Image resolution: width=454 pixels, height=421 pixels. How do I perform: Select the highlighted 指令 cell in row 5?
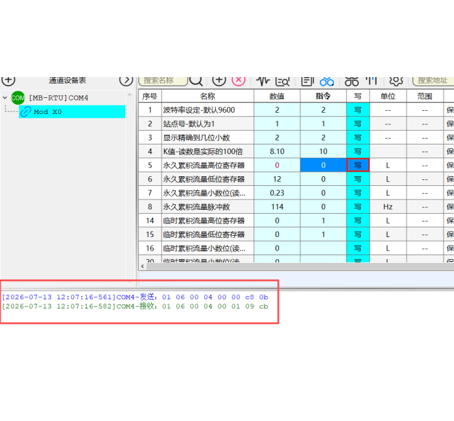click(323, 165)
